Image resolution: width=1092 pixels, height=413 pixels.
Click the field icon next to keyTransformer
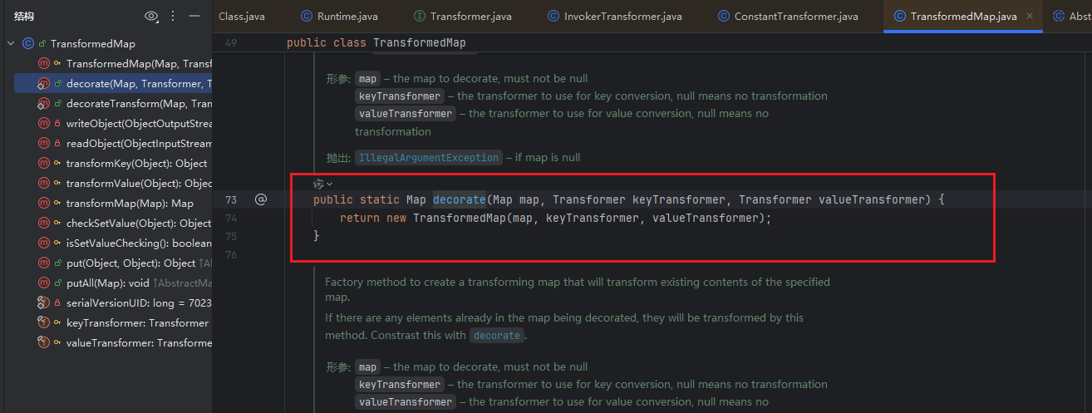(x=44, y=322)
